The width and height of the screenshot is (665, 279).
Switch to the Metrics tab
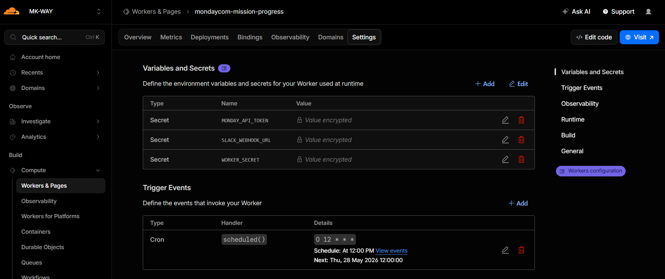click(171, 37)
